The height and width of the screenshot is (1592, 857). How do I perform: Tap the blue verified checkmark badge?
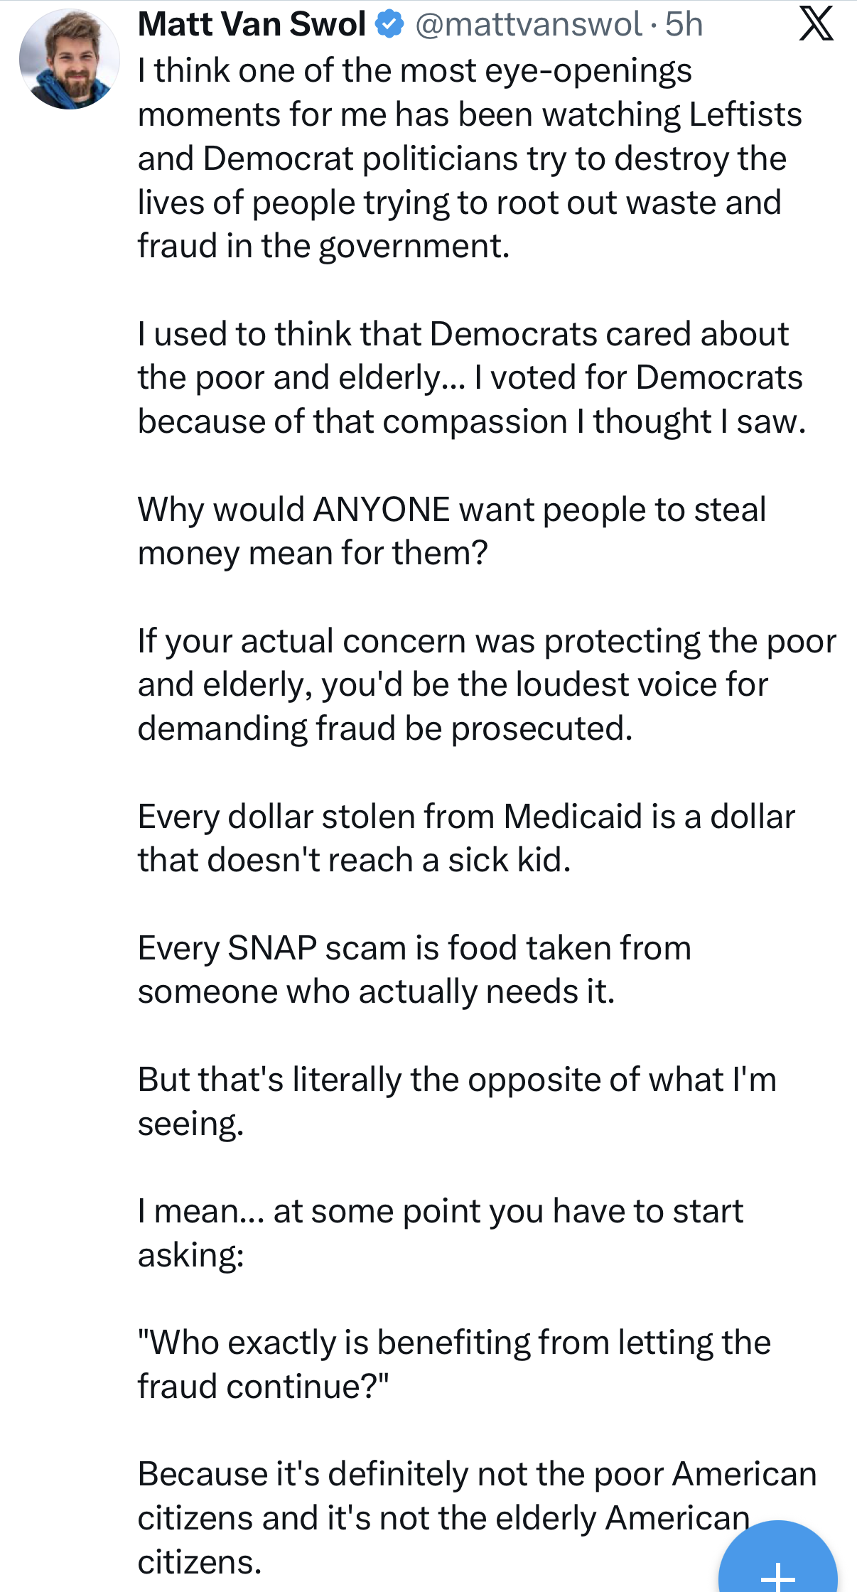coord(389,25)
